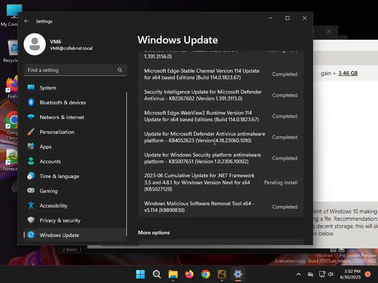Click the Personalization paintbrush icon

(x=31, y=132)
